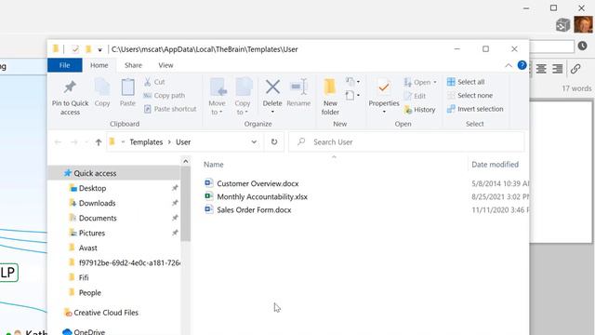Viewport: 595px width, 335px height.
Task: Click the Copy ribbon icon
Action: coord(102,92)
